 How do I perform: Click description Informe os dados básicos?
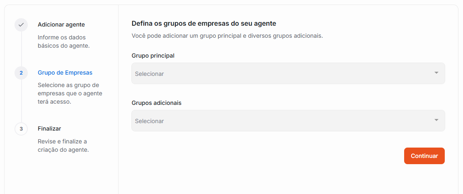[63, 41]
